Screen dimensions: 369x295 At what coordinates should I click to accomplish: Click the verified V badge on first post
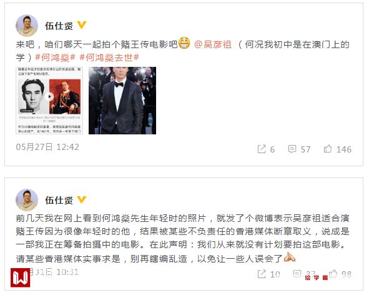82,25
